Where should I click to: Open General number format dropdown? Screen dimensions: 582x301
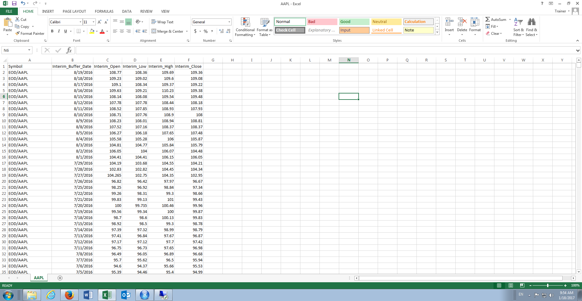point(229,22)
